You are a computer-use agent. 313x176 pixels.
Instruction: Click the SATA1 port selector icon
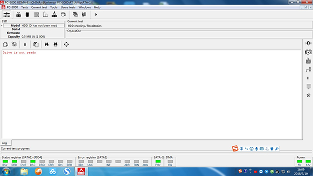pyautogui.click(x=7, y=15)
